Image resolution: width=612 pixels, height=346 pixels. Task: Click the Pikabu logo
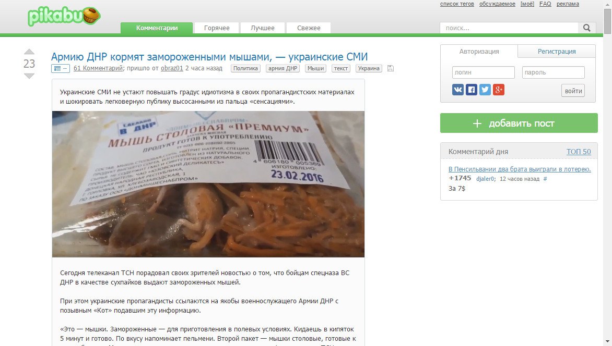click(64, 16)
